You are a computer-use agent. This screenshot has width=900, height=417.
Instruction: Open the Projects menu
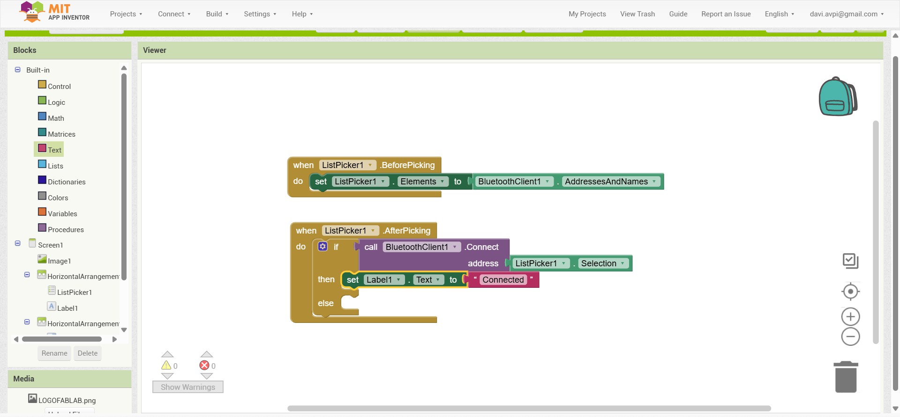126,14
